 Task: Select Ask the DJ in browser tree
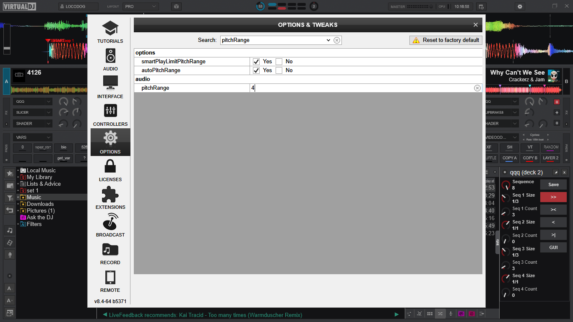pyautogui.click(x=40, y=218)
